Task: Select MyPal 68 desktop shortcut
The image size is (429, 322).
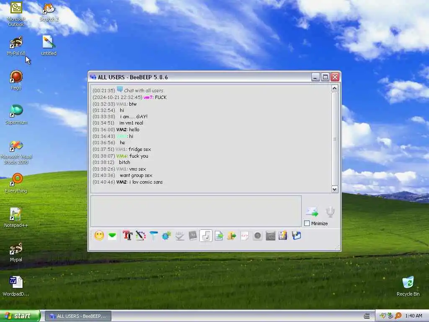Action: [x=16, y=46]
